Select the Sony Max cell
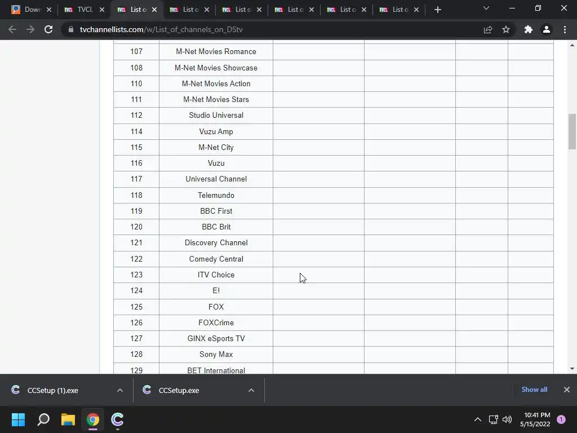This screenshot has height=433, width=577. coord(216,354)
